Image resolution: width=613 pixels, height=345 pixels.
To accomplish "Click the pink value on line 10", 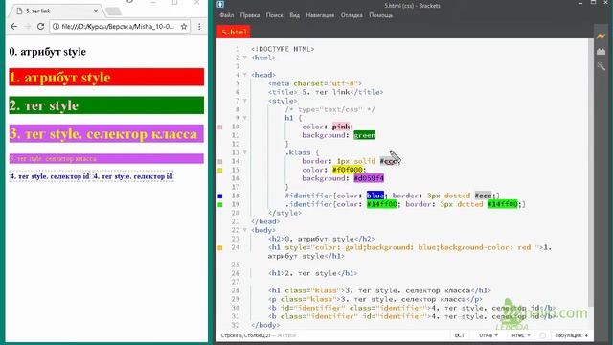I will coord(341,126).
